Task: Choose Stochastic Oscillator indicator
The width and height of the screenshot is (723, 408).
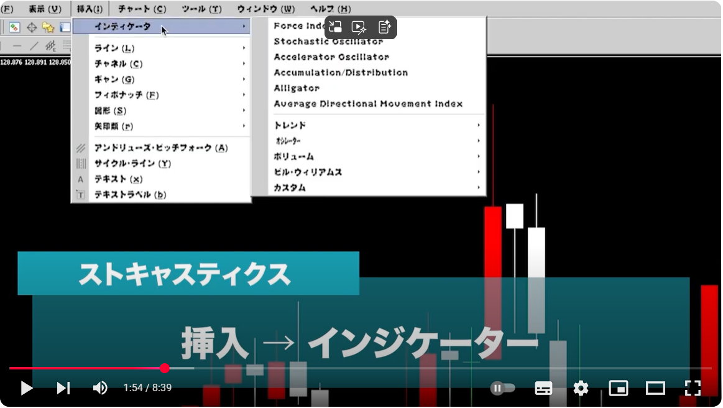Action: (x=377, y=42)
